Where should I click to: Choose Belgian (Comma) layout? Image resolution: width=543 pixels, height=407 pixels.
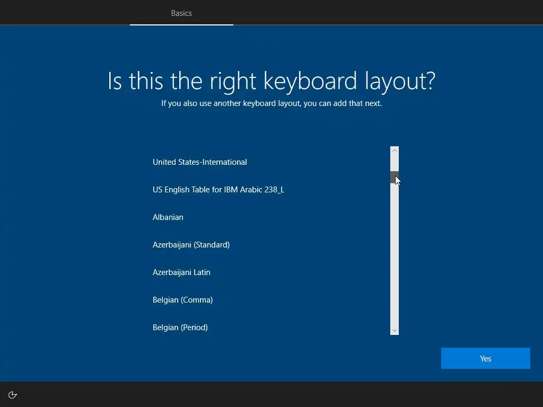pos(267,300)
